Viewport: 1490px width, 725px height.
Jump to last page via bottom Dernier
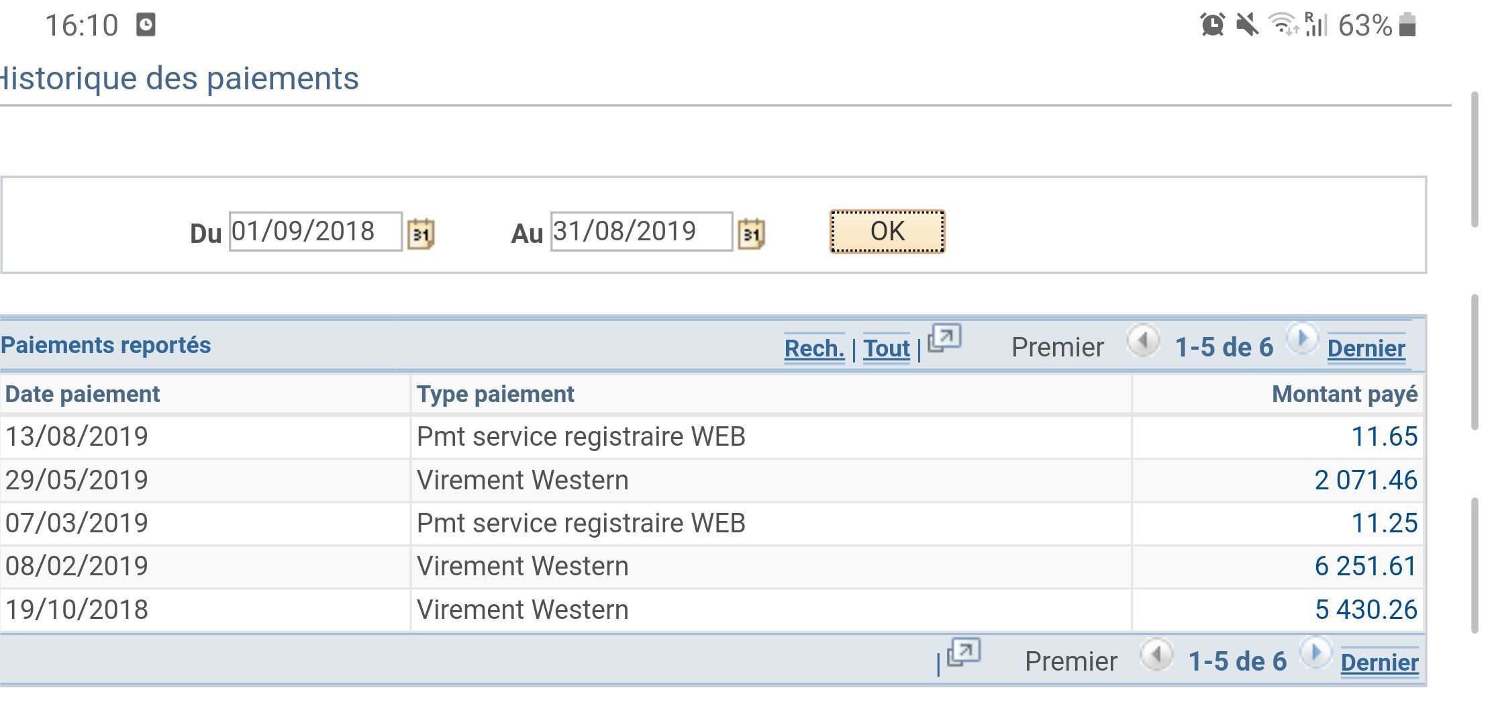(x=1380, y=662)
